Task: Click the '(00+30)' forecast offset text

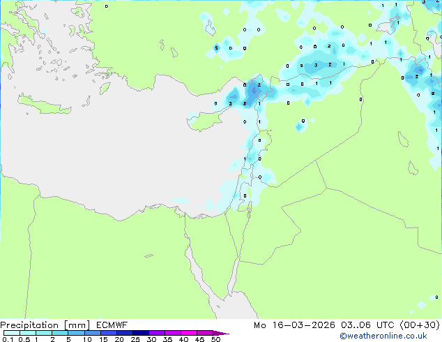Action: click(x=420, y=325)
